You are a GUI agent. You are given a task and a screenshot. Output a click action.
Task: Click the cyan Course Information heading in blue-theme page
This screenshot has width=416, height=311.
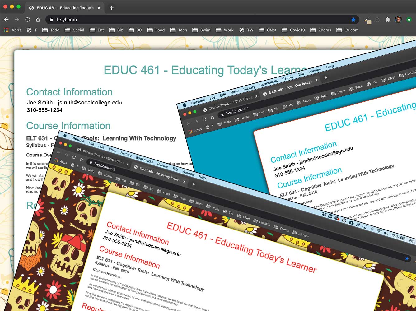(310, 178)
